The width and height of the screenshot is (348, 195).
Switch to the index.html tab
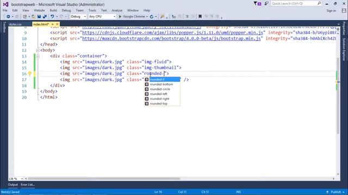pyautogui.click(x=41, y=24)
